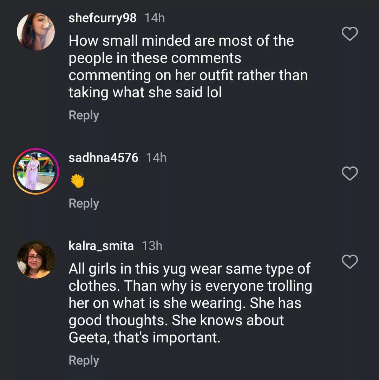
Task: Click the 13h timestamp beside kalra_smita
Action: (152, 246)
